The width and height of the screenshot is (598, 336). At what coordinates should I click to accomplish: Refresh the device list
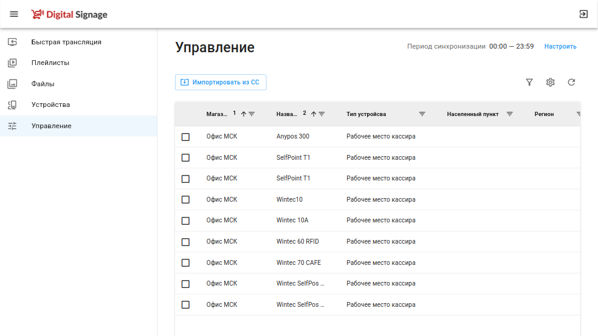pyautogui.click(x=571, y=83)
